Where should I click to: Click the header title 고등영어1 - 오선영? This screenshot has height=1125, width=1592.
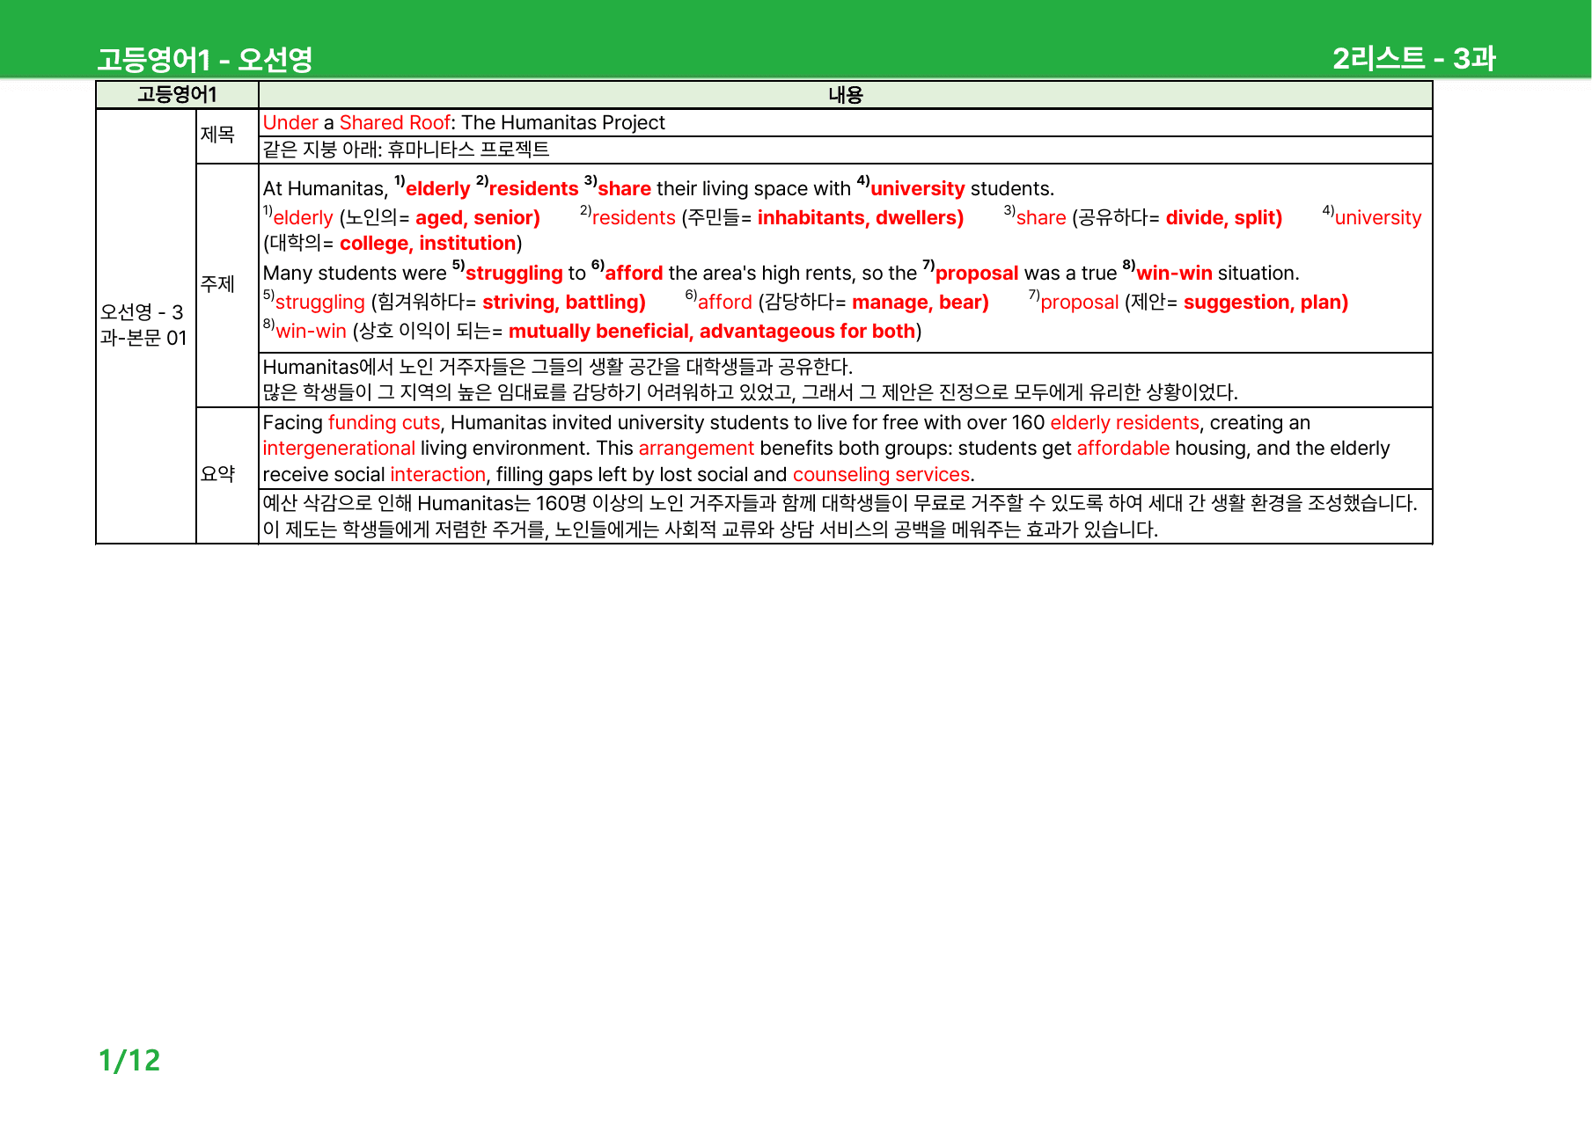205,59
